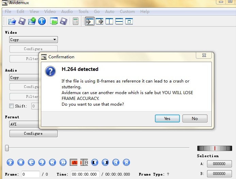Jump to next keyframe button
This screenshot has height=179, width=236.
(63, 162)
